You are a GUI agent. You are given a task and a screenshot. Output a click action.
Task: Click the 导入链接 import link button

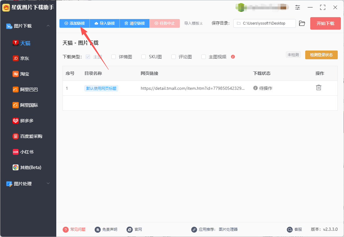pyautogui.click(x=105, y=23)
